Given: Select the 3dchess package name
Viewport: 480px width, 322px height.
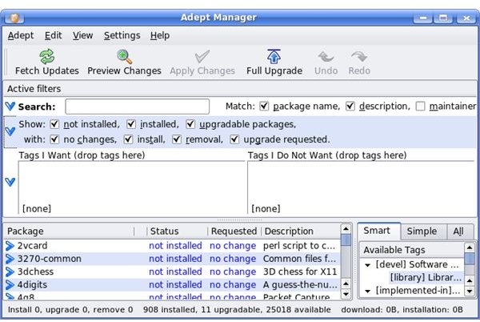Looking at the screenshot, I should [35, 272].
